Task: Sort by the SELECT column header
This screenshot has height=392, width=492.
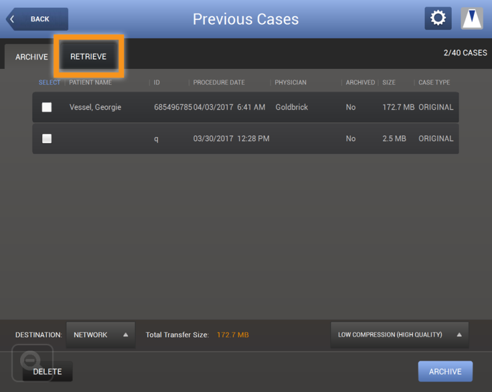Action: pyautogui.click(x=49, y=82)
